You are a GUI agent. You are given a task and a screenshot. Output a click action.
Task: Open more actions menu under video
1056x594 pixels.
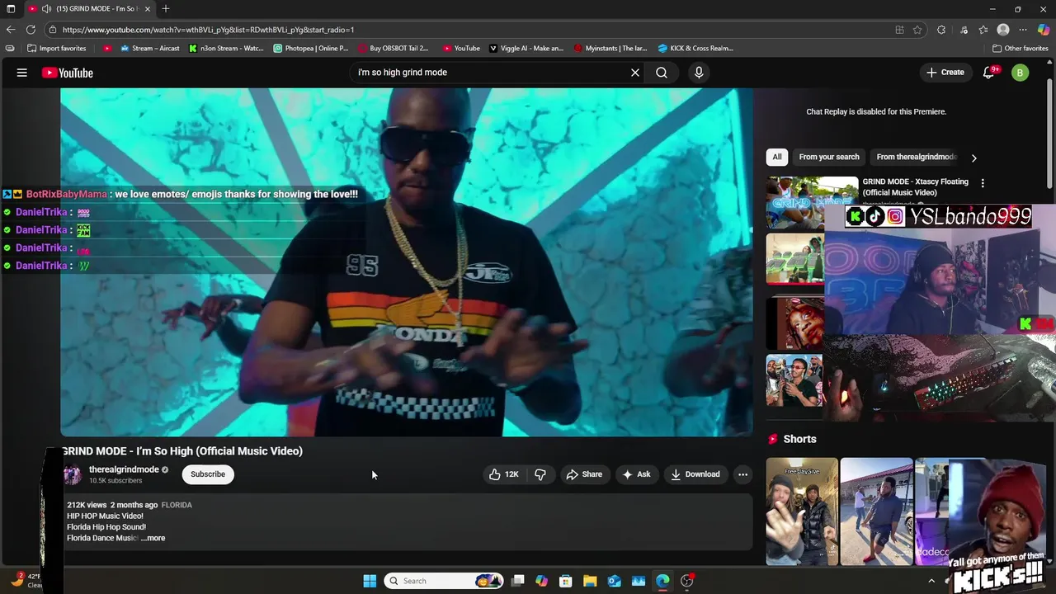(742, 474)
